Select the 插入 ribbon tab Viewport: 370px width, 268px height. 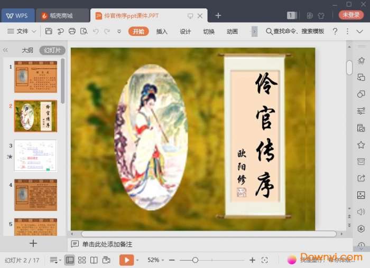[162, 31]
